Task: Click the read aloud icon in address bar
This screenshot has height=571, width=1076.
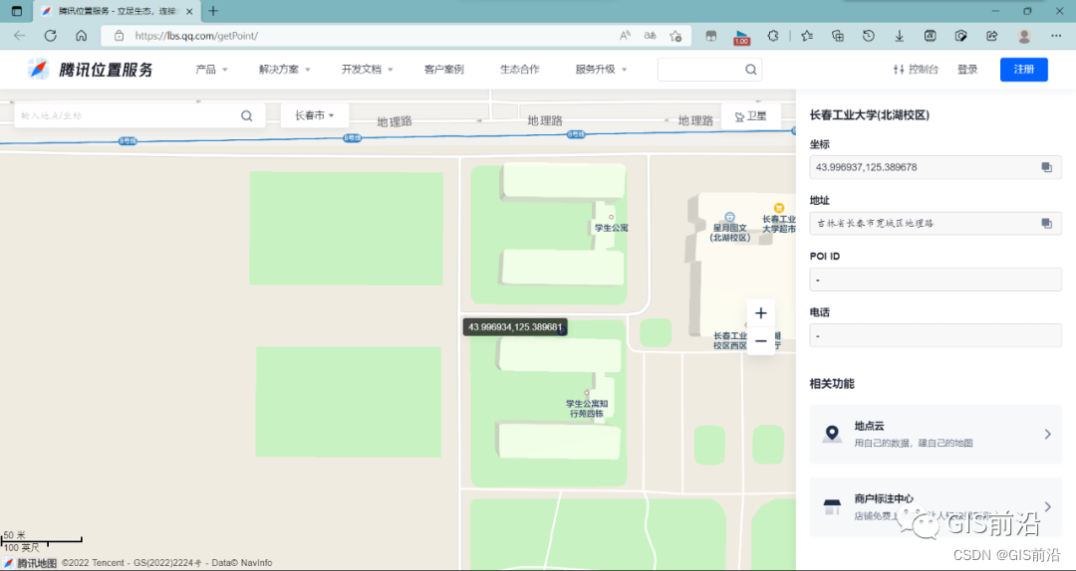Action: click(x=625, y=36)
